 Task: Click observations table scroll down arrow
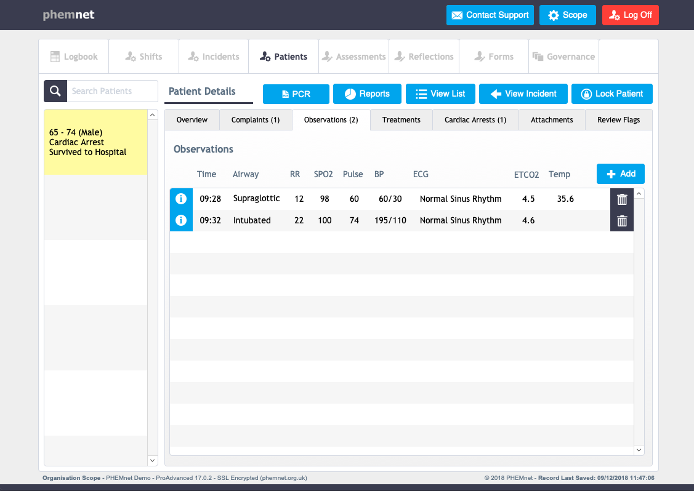pos(639,450)
